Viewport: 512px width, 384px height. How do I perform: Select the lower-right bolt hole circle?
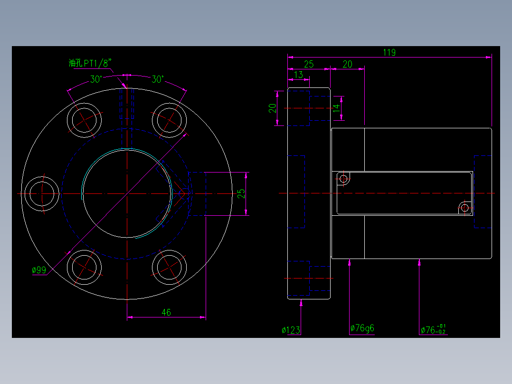click(169, 268)
